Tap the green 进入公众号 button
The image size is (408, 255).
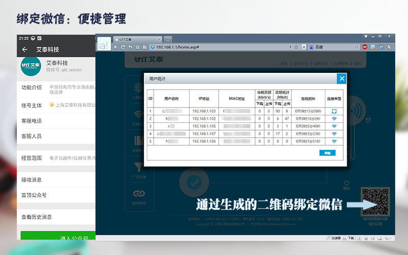pos(58,237)
